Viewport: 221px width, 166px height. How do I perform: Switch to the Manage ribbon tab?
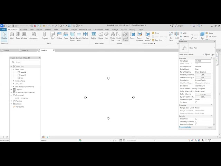tap(115, 29)
